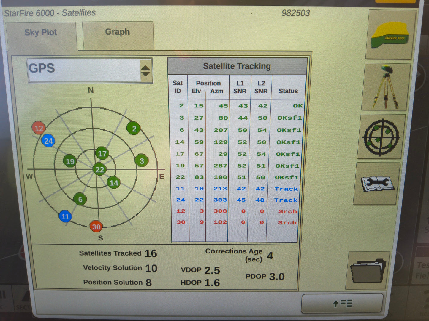This screenshot has width=429, height=321.
Task: Click the serial number 982503
Action: (x=296, y=13)
